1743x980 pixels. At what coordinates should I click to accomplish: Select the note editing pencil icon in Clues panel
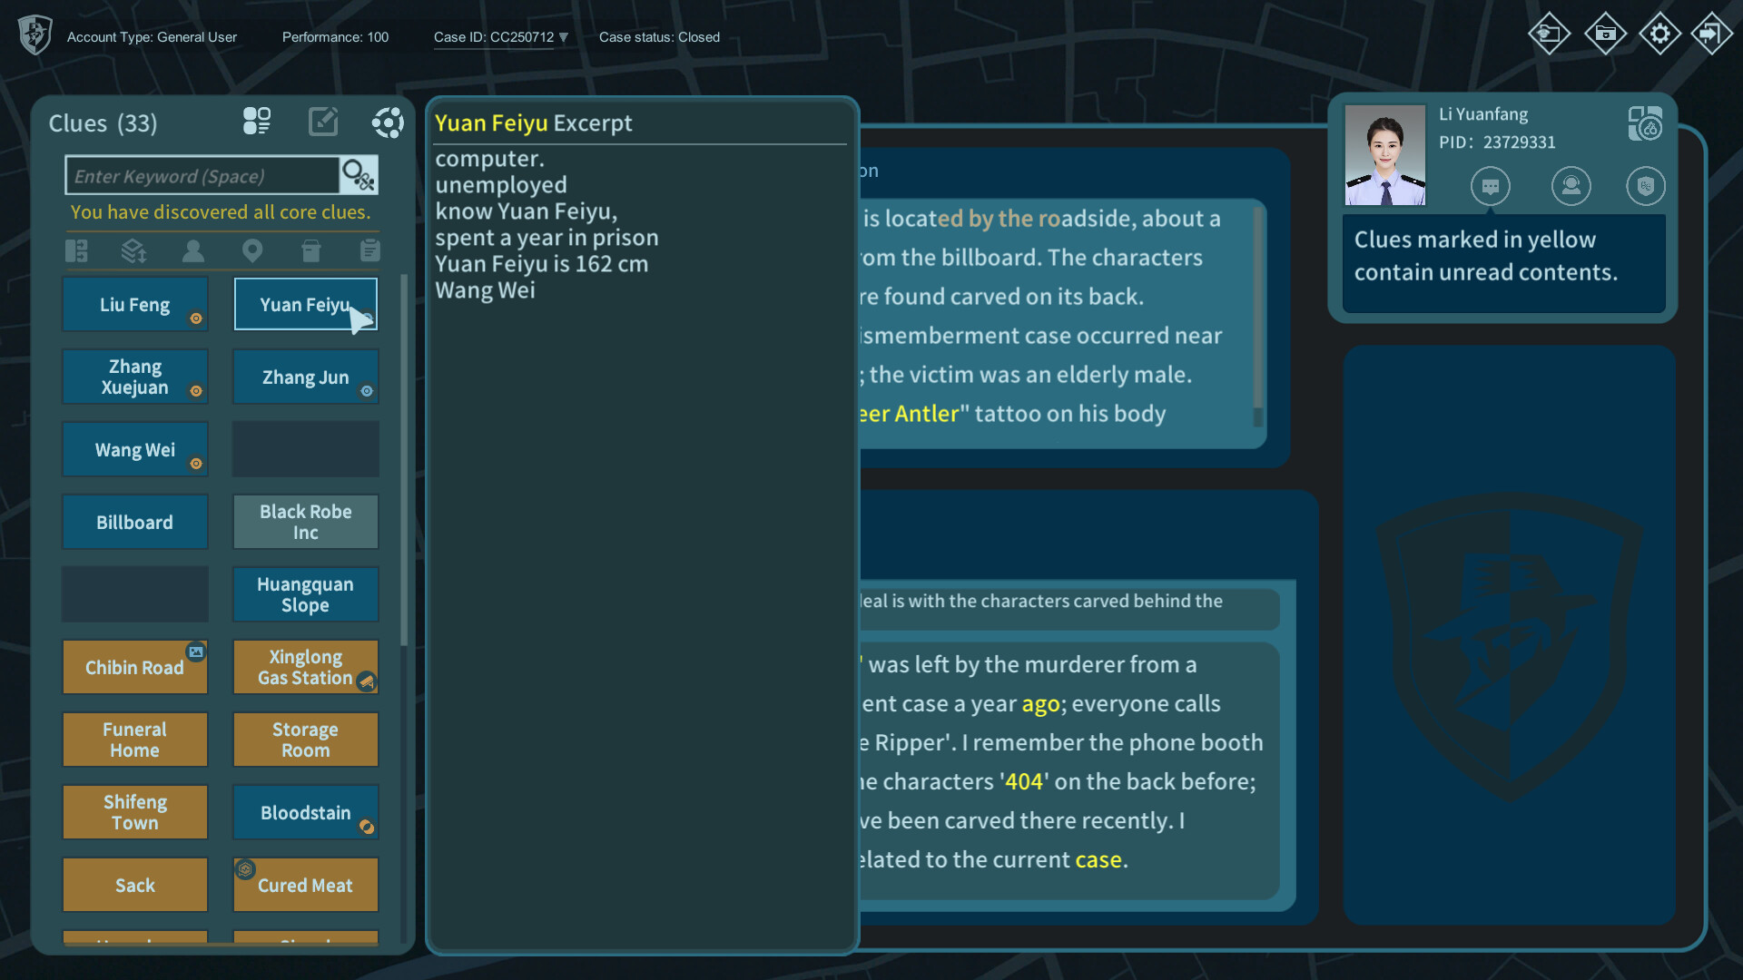323,122
